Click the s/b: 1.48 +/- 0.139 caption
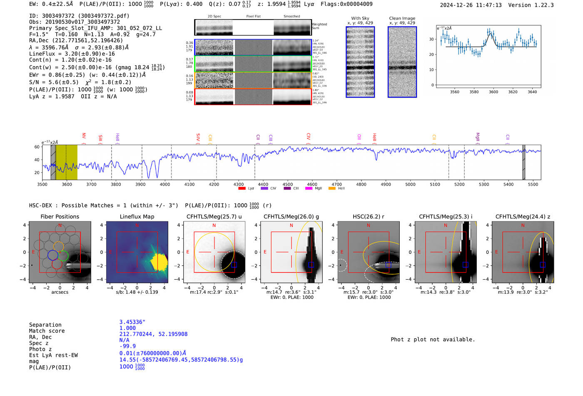Screen dimensions: 583x396 tap(137, 292)
